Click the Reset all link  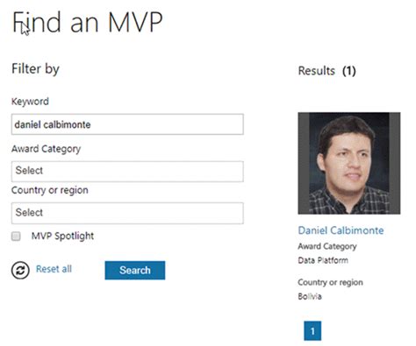click(54, 269)
